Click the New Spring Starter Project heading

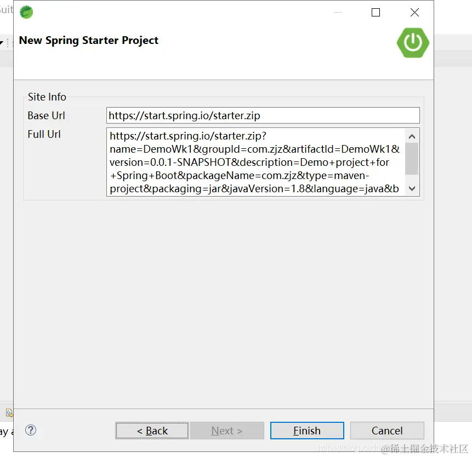88,41
